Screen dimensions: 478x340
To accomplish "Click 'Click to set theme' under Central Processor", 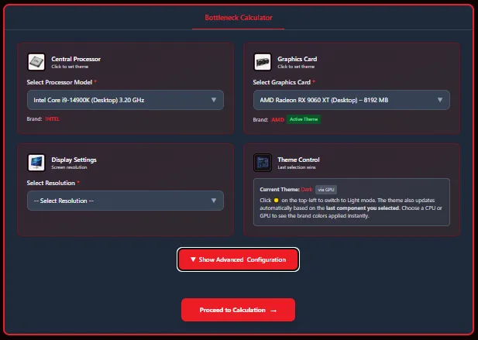I will [x=70, y=67].
